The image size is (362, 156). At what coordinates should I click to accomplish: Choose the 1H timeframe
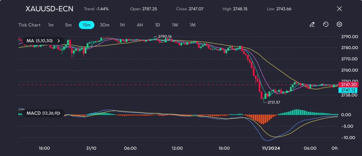(x=122, y=25)
